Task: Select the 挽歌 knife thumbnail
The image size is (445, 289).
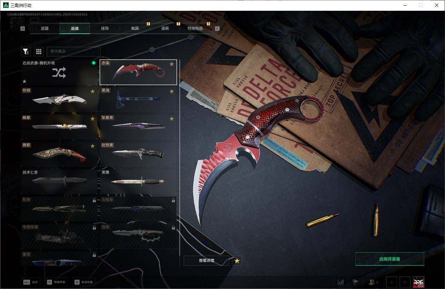Action: (x=59, y=153)
